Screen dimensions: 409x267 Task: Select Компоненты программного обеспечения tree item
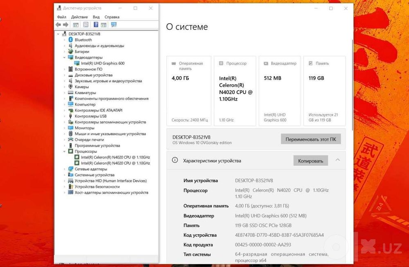[111, 99]
